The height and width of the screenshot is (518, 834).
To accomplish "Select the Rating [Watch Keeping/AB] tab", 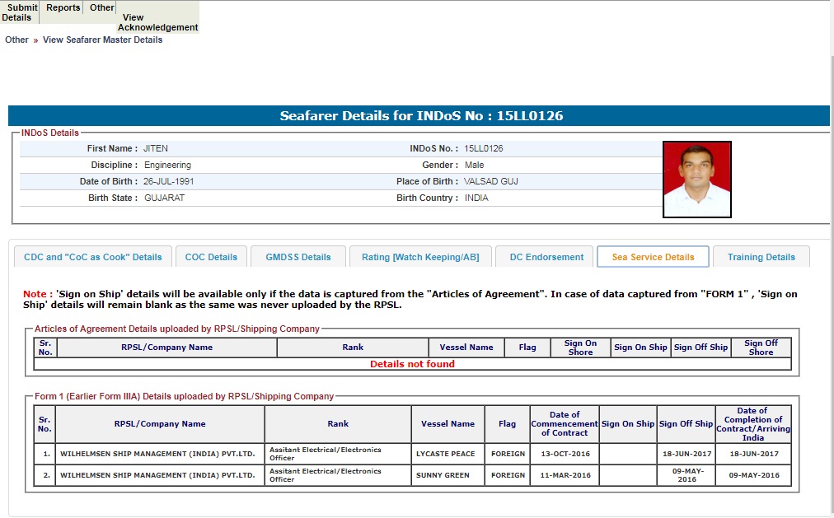I will [x=420, y=257].
